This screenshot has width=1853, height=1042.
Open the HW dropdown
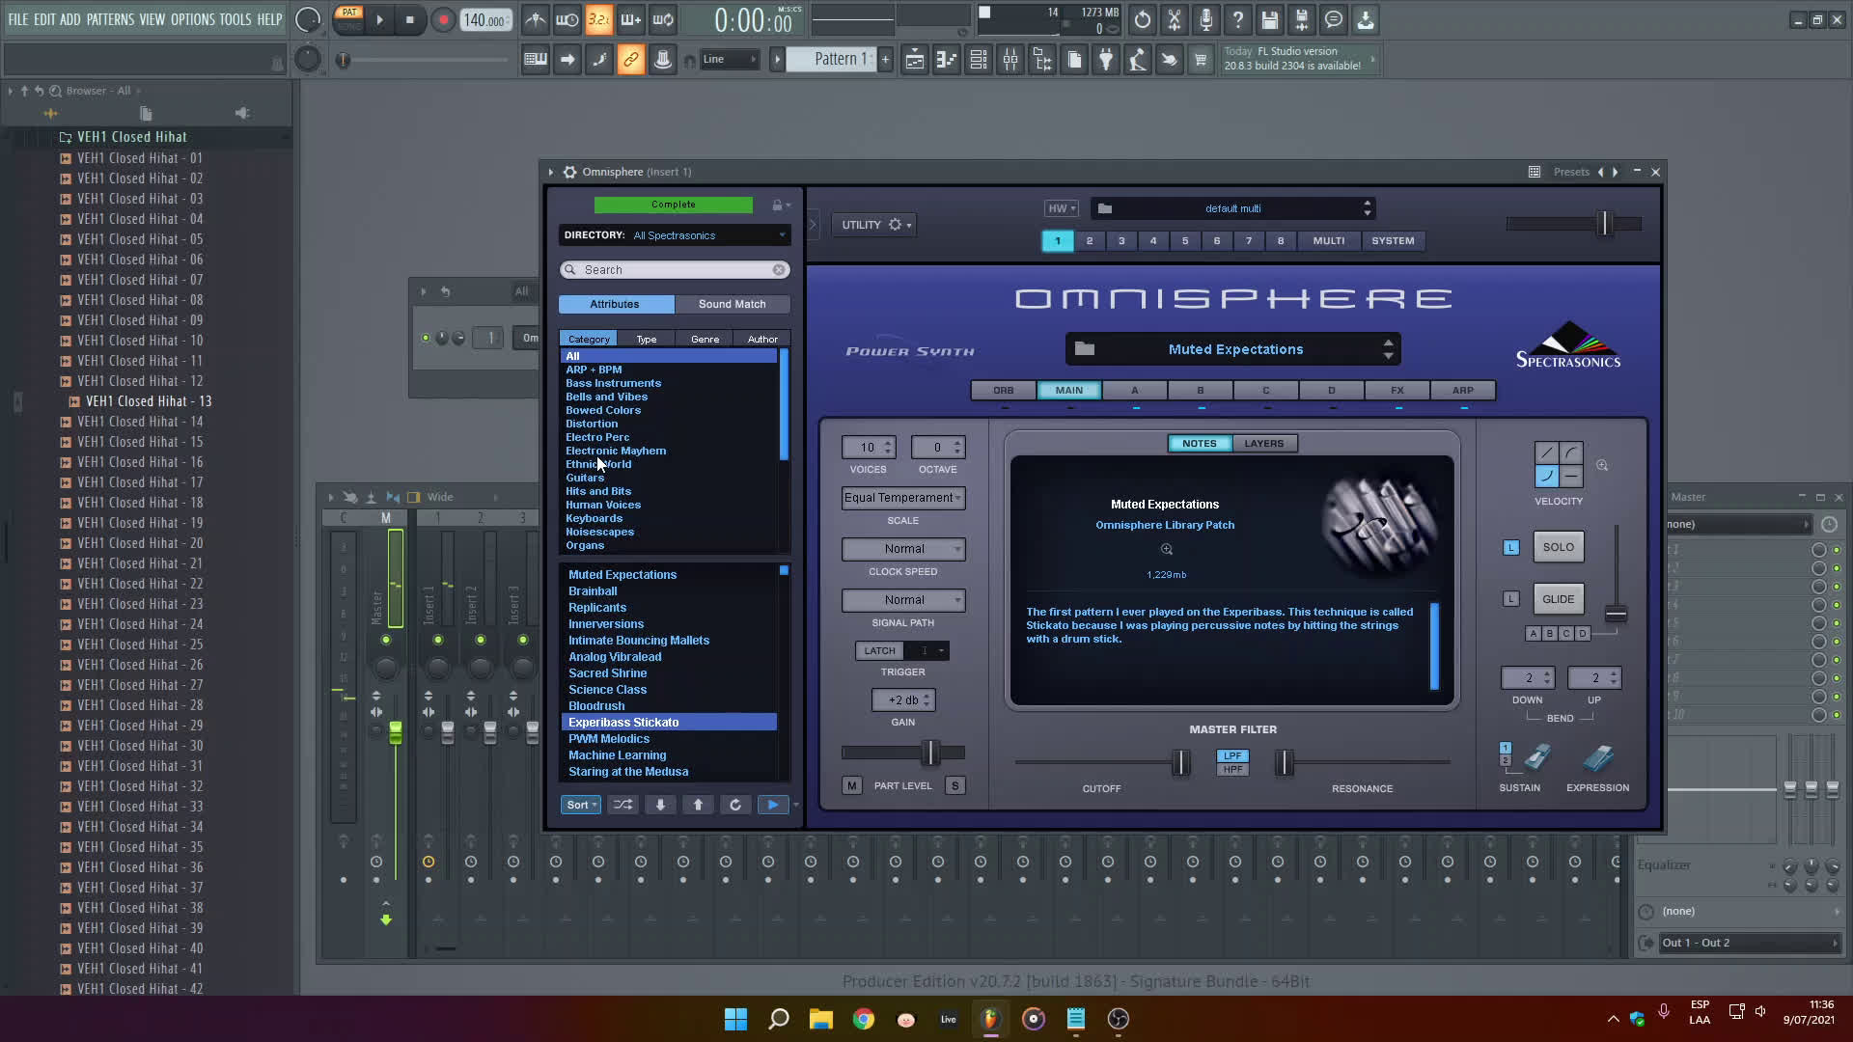pyautogui.click(x=1062, y=208)
